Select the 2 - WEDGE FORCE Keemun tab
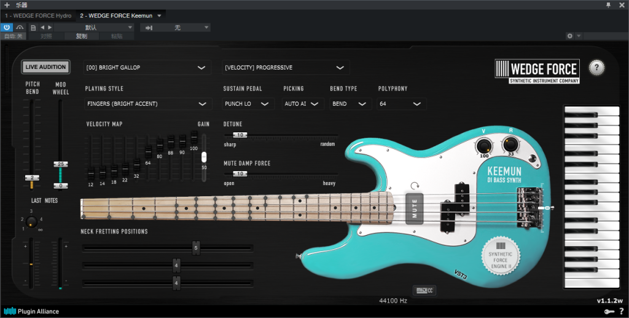629x318 pixels. click(116, 15)
